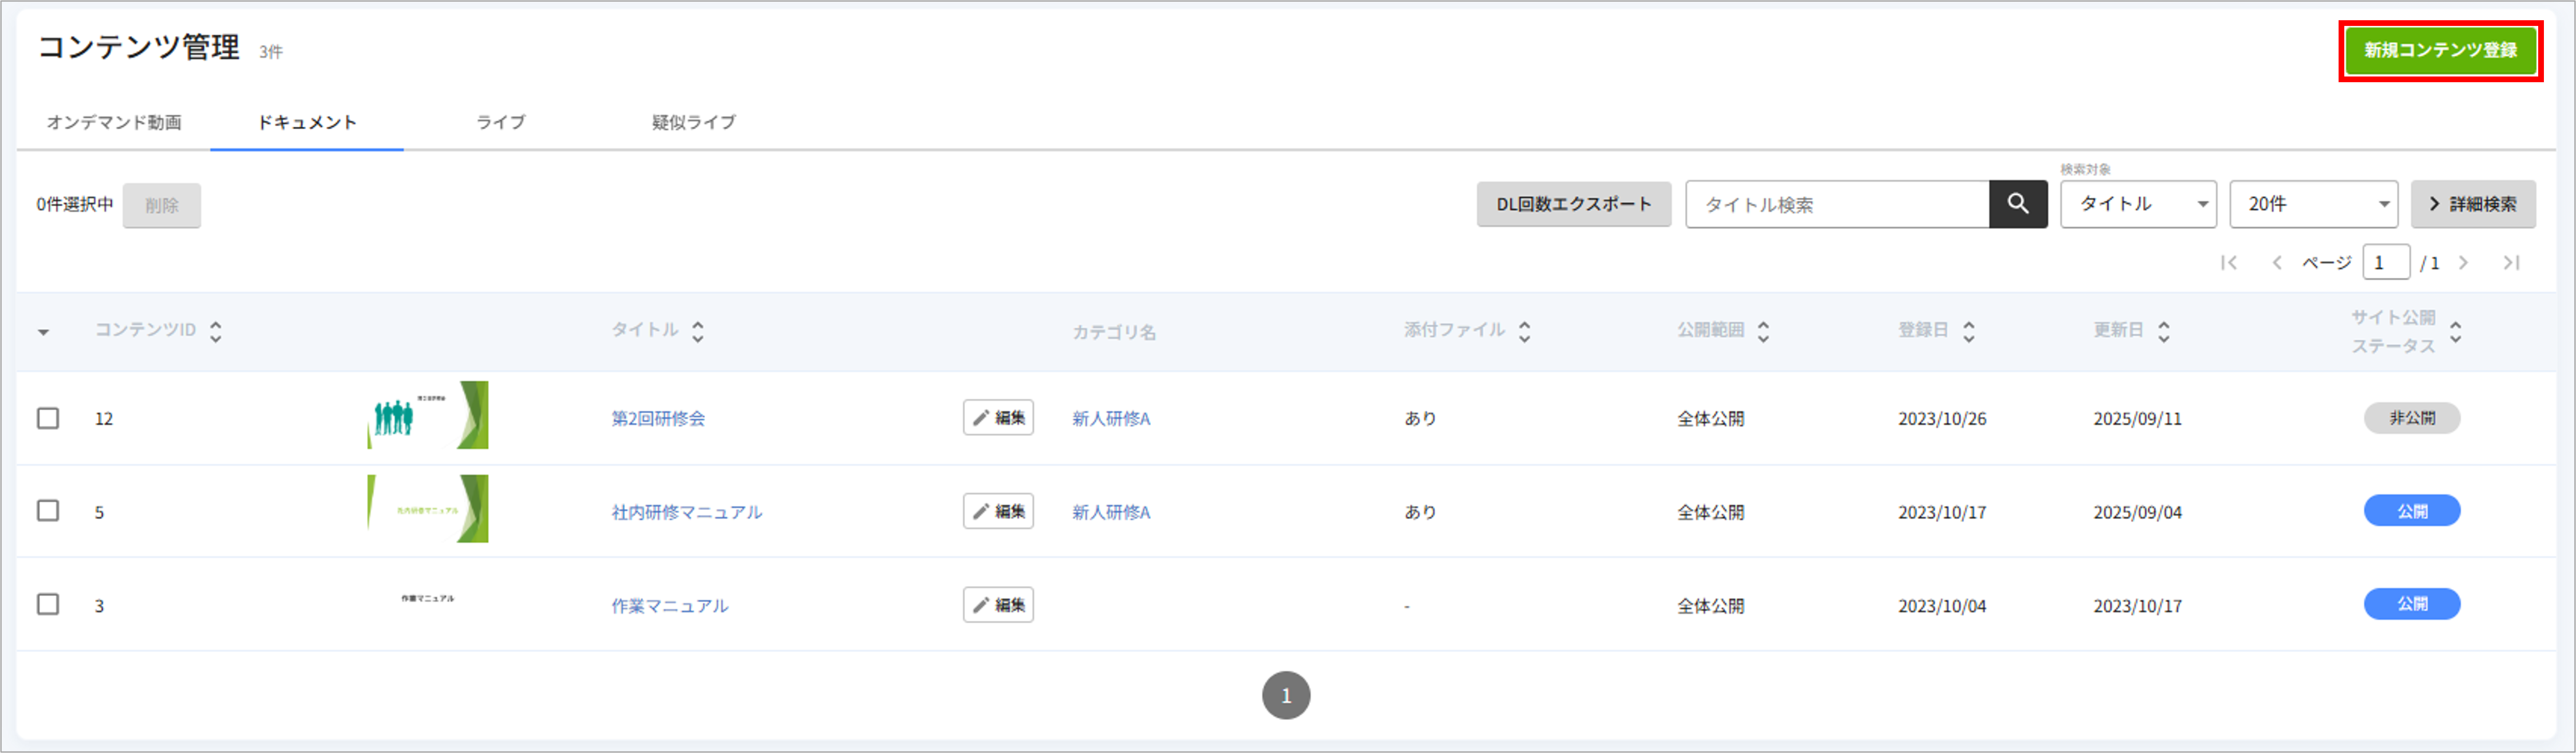Click 公開 status badge for 社内研修マニュアル
The width and height of the screenshot is (2576, 753).
pos(2412,511)
